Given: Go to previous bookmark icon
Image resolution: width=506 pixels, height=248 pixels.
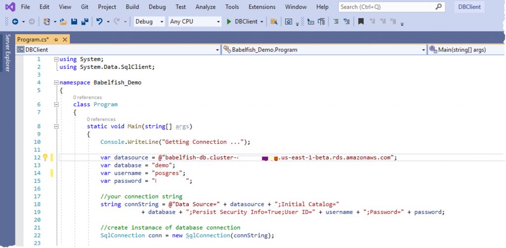Looking at the screenshot, I should (372, 22).
